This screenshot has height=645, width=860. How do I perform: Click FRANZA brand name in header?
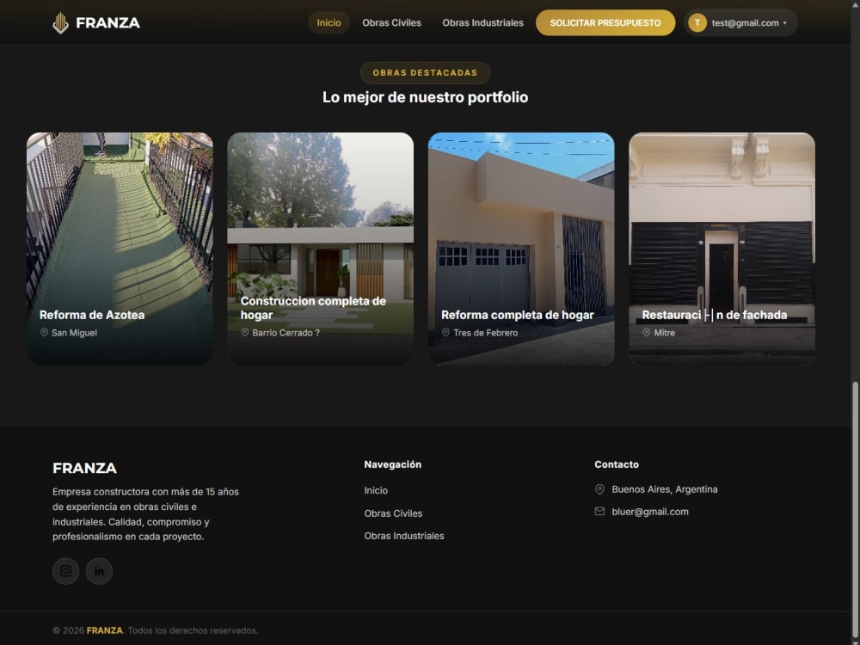tap(108, 22)
